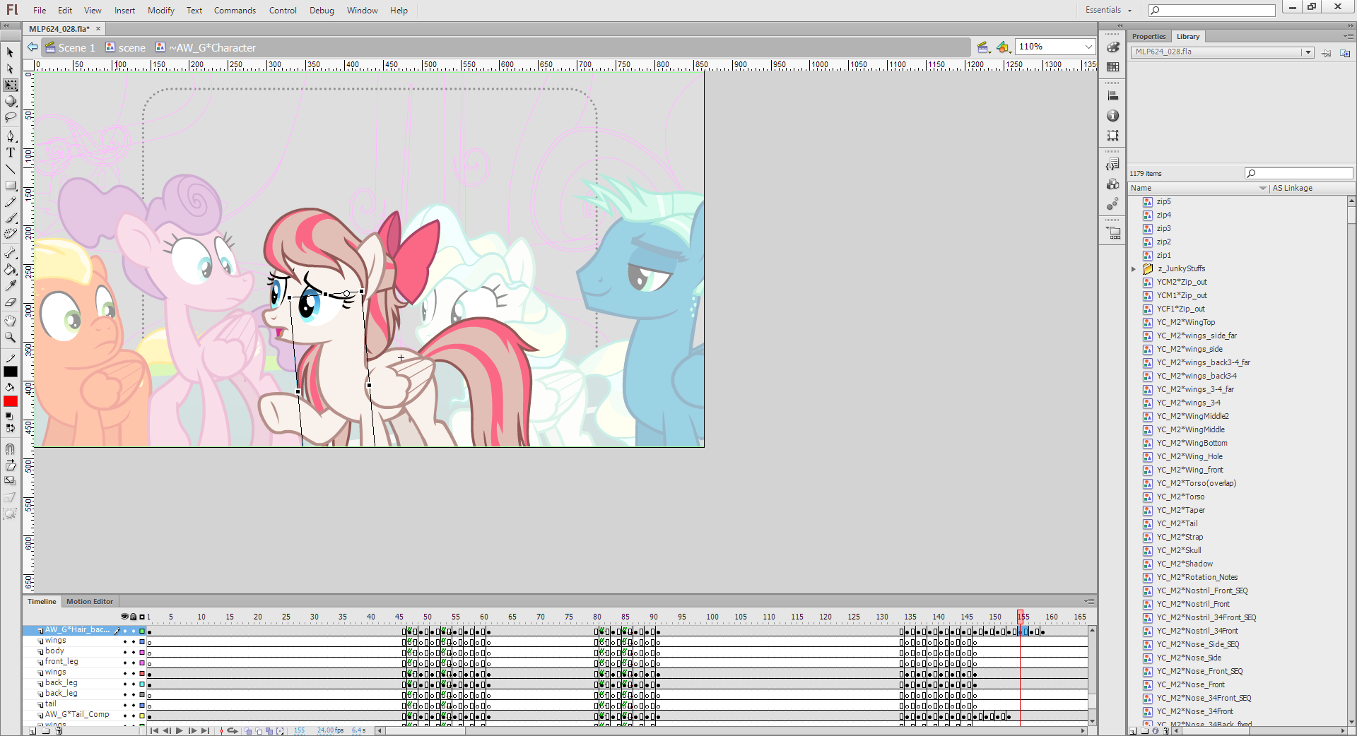
Task: Select the Eraser tool
Action: click(x=10, y=302)
